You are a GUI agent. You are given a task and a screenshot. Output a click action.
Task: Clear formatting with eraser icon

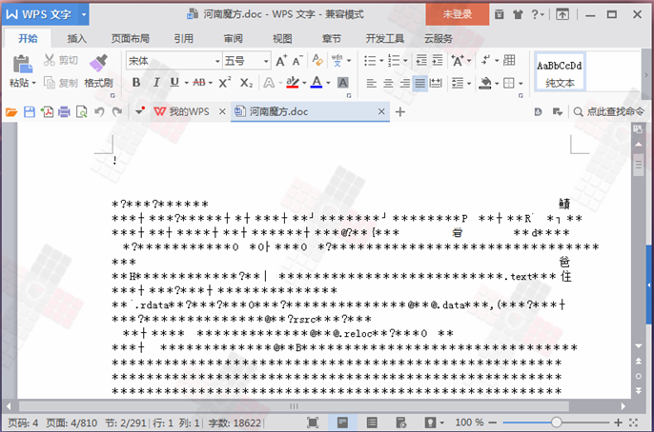(317, 60)
